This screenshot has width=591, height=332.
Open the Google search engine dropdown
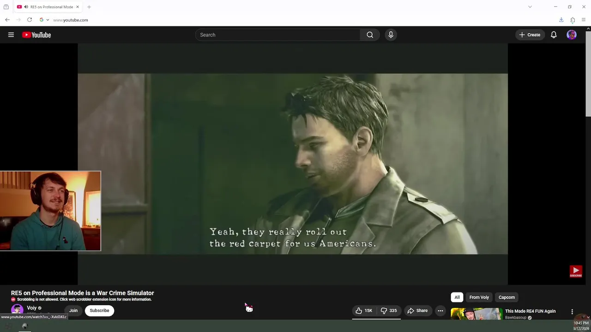[x=44, y=20]
